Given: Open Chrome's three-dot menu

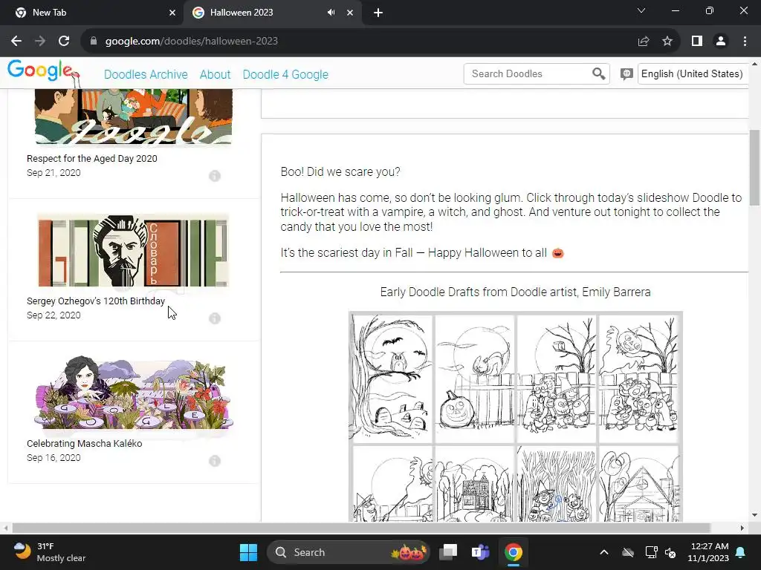Looking at the screenshot, I should click(x=745, y=42).
